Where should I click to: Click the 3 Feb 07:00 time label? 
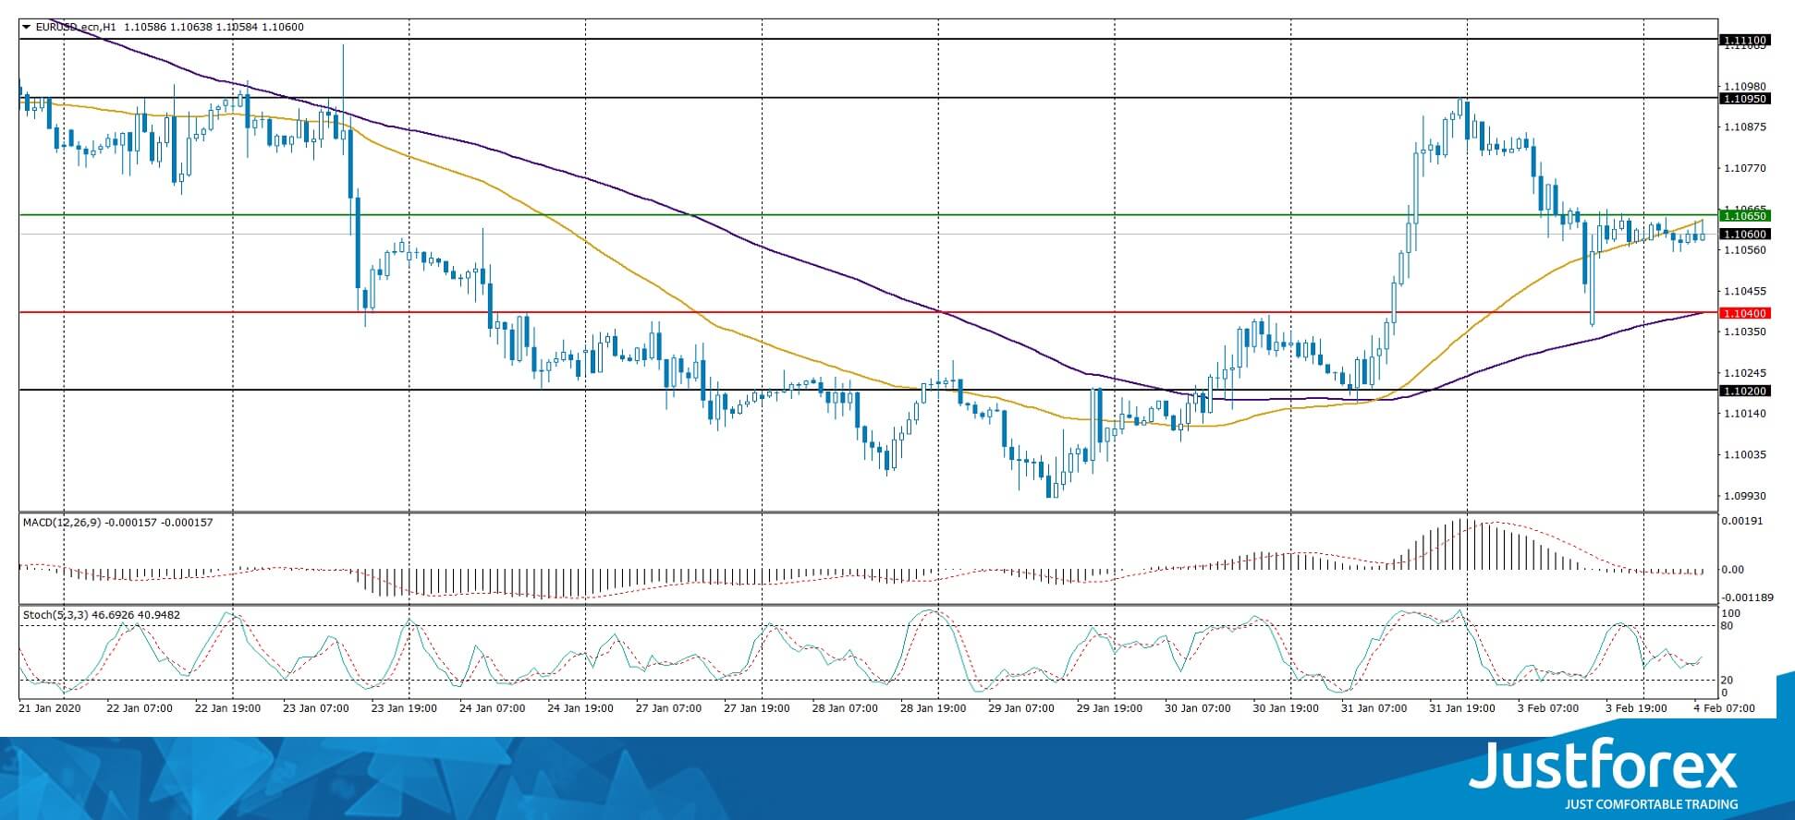click(1550, 708)
